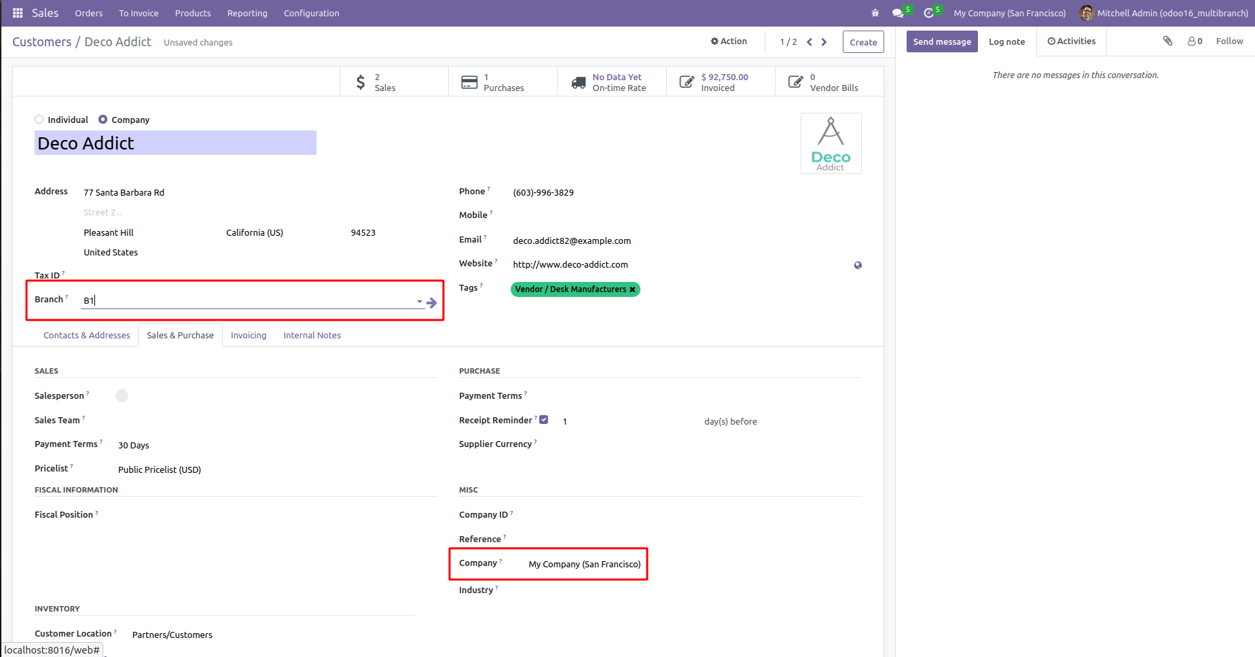Screen dimensions: 1255x657
Task: Expand the Branch dropdown arrow
Action: [x=420, y=302]
